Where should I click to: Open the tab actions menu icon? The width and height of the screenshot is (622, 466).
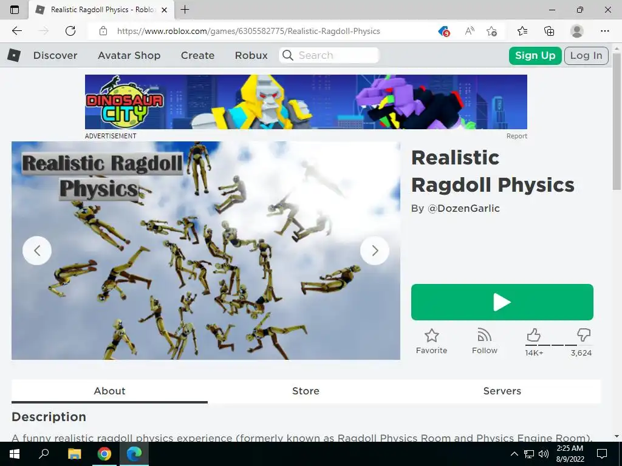pyautogui.click(x=15, y=10)
